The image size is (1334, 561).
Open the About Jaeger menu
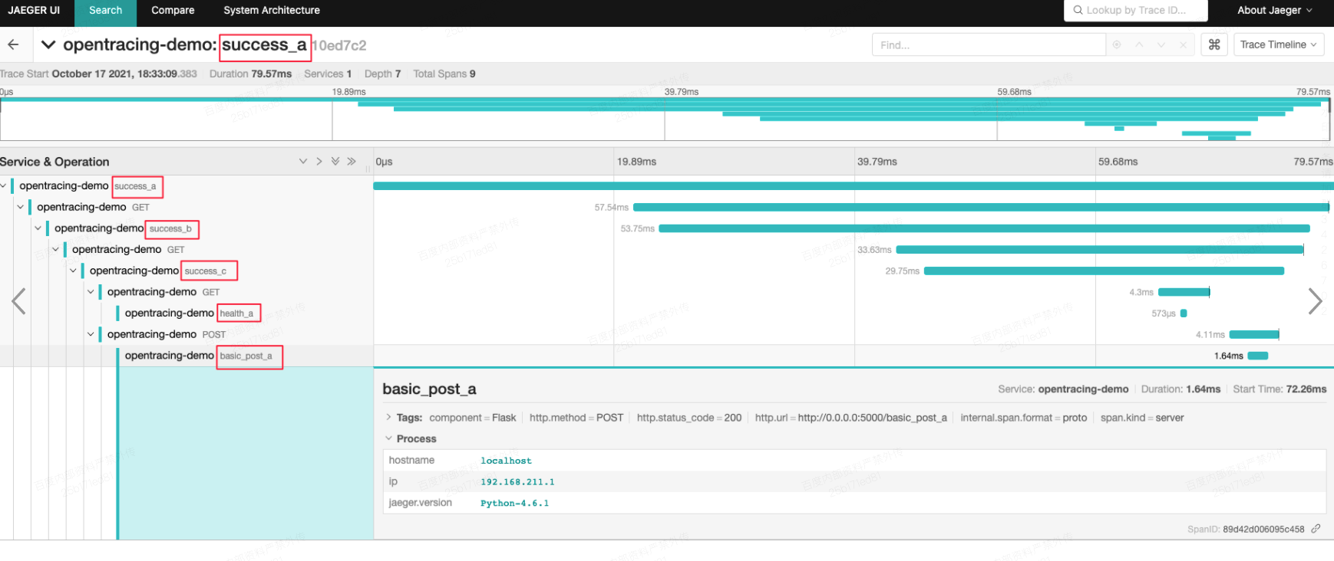(1274, 10)
